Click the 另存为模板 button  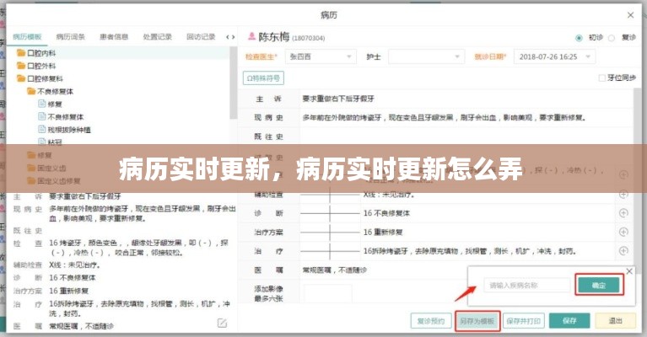point(476,321)
